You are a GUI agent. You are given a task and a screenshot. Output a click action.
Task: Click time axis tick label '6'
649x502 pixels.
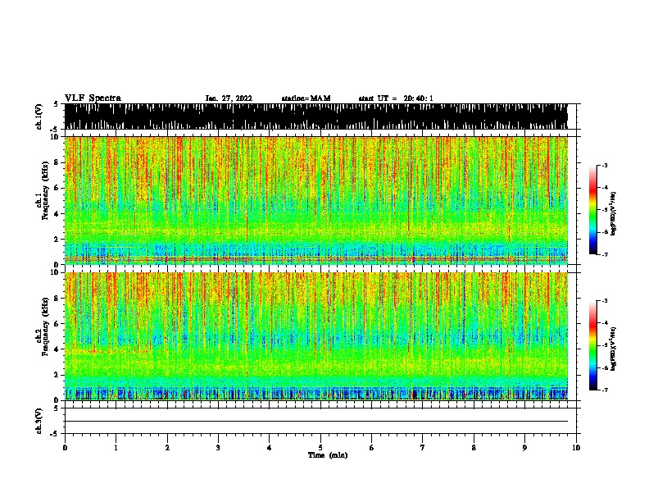(372, 448)
